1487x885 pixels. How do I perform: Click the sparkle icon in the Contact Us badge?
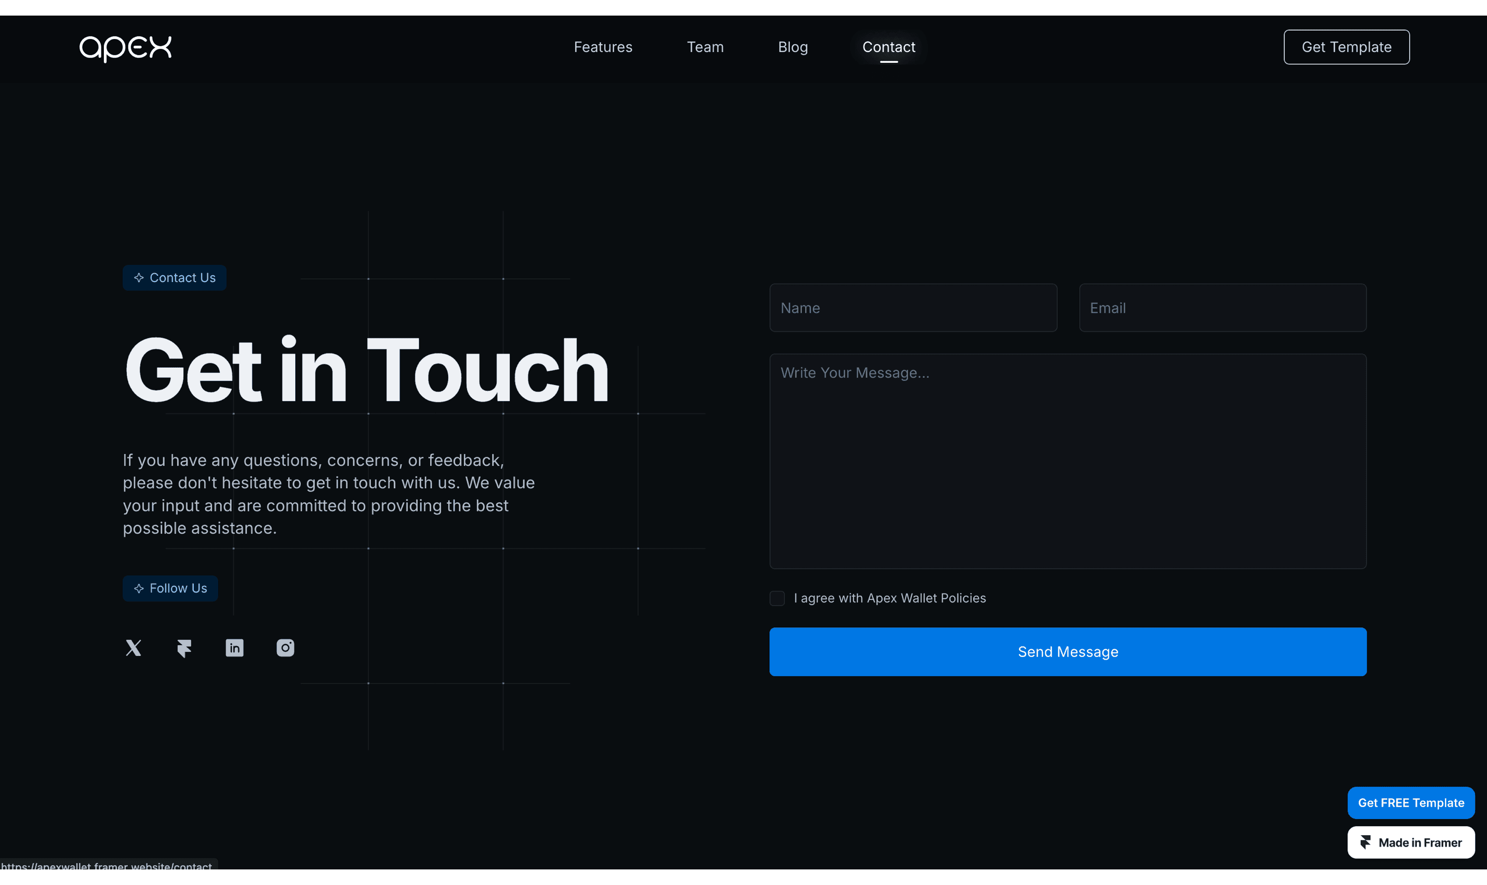tap(139, 278)
